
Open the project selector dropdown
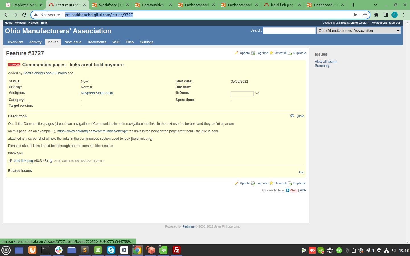(x=358, y=31)
